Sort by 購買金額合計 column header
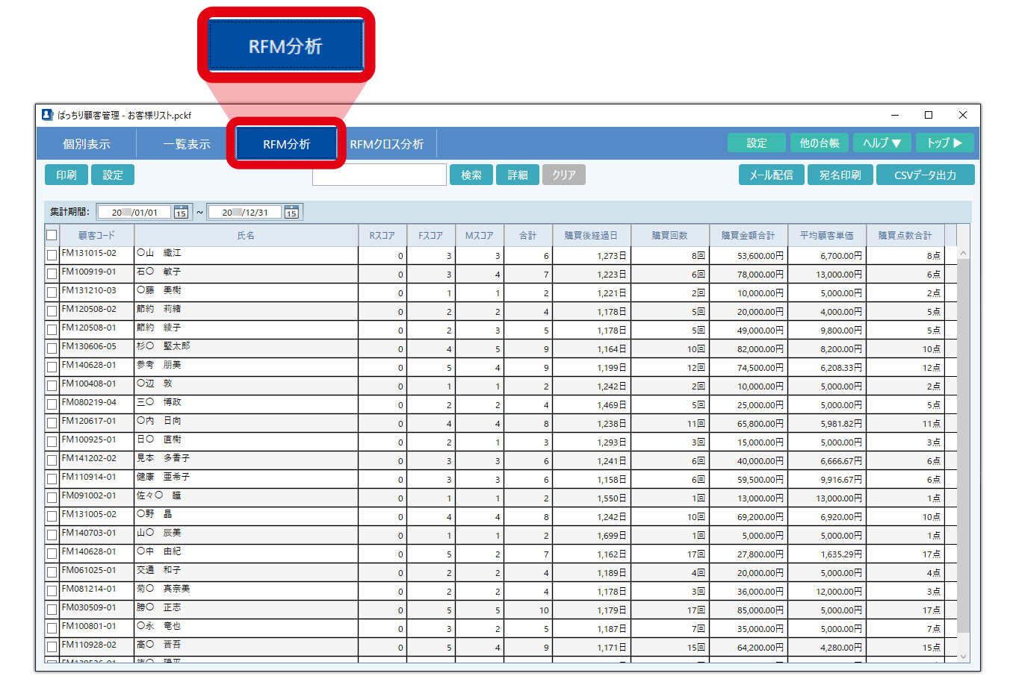1016x679 pixels. coord(749,235)
